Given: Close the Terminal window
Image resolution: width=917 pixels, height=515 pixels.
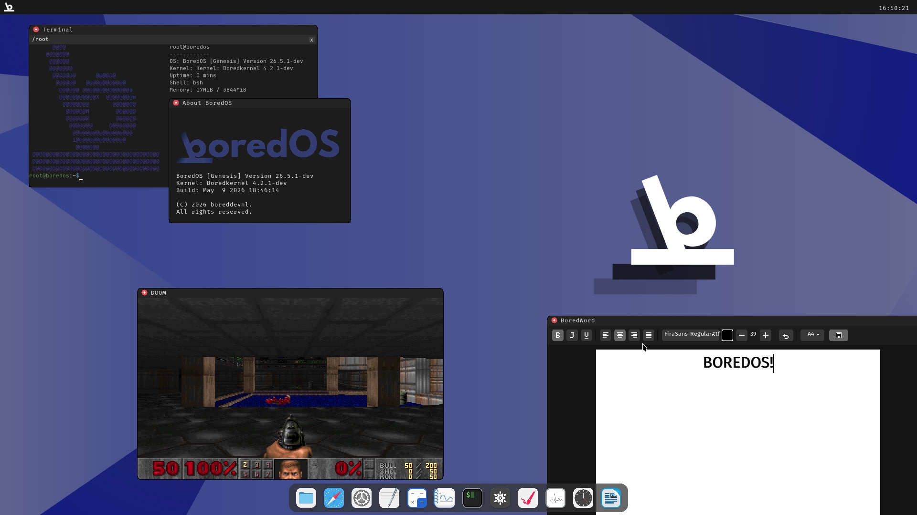Looking at the screenshot, I should 36,30.
